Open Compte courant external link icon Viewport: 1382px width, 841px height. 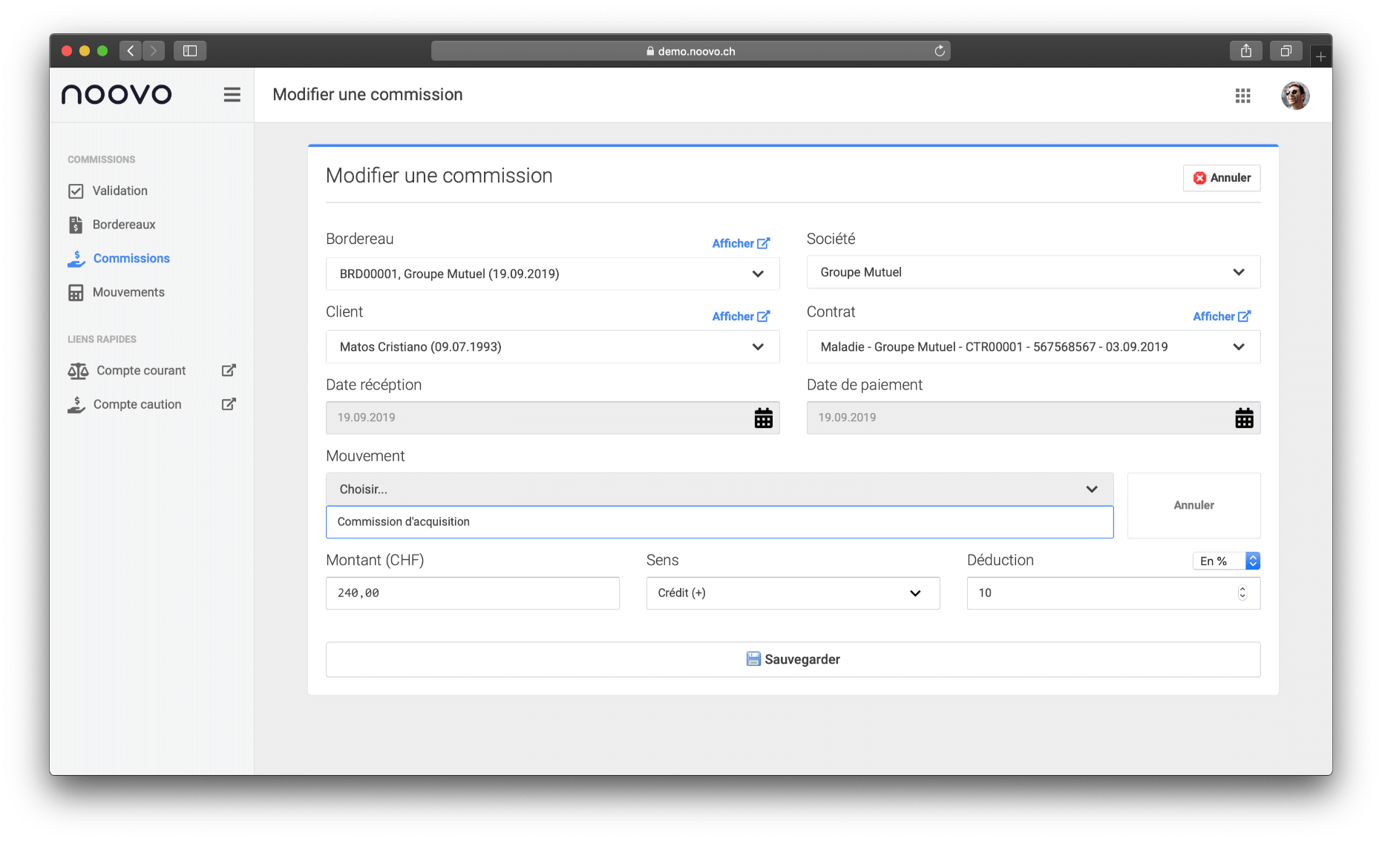pyautogui.click(x=229, y=370)
